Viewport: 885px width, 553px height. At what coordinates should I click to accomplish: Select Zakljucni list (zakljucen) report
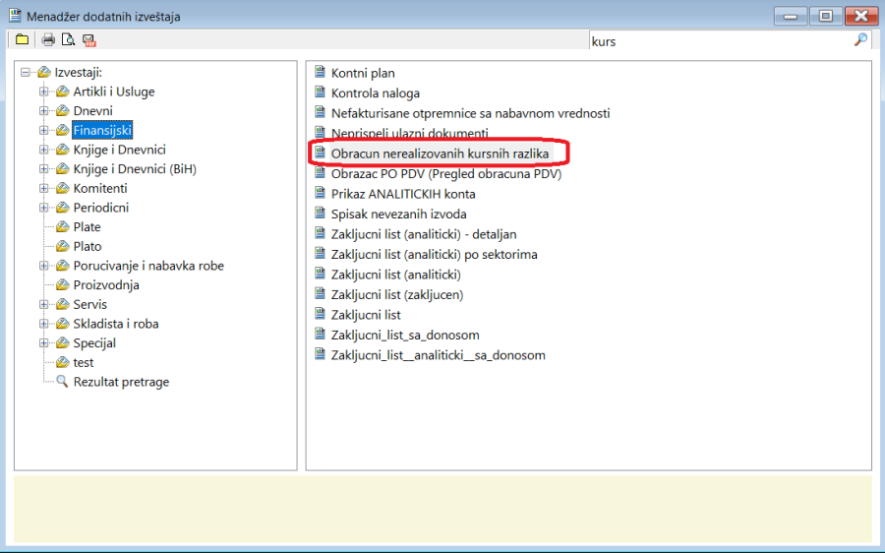397,294
